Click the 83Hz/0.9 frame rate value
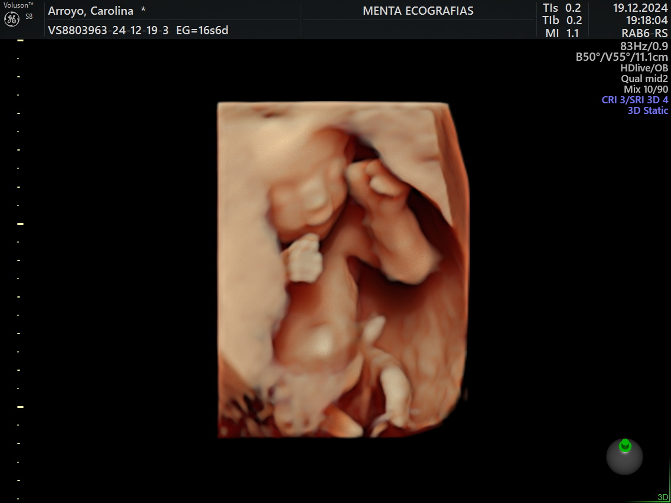Image resolution: width=671 pixels, height=503 pixels. 644,46
